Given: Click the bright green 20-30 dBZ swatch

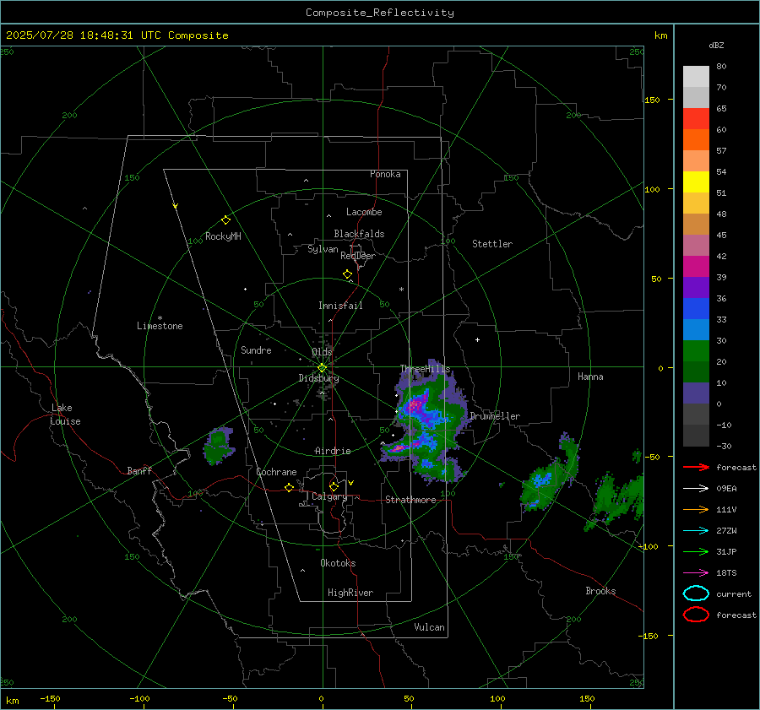Looking at the screenshot, I should [x=696, y=351].
